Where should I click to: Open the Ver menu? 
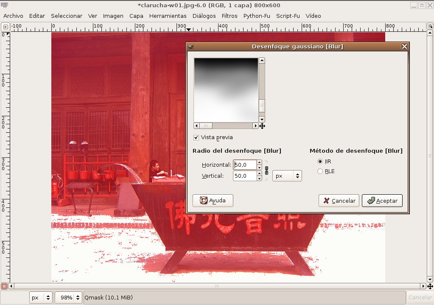coord(92,16)
